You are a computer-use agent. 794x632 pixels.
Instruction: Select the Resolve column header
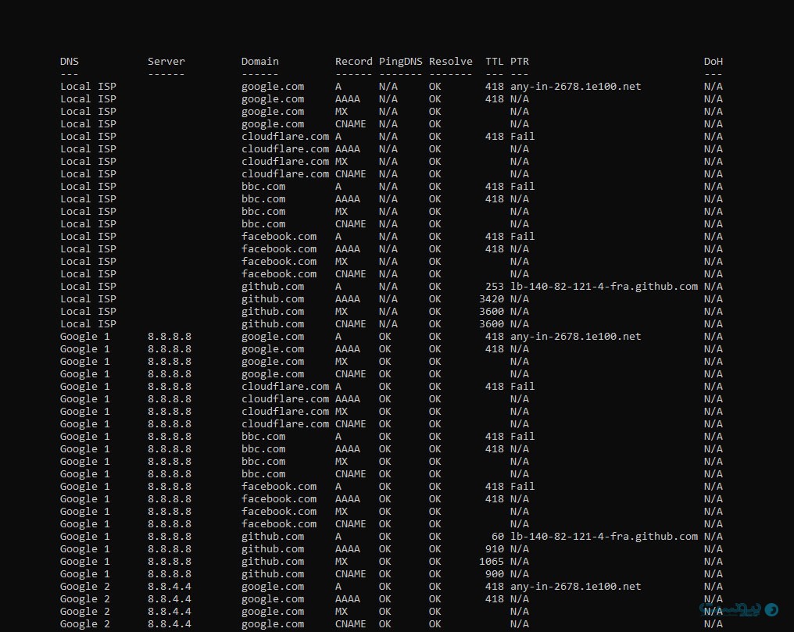tap(450, 62)
